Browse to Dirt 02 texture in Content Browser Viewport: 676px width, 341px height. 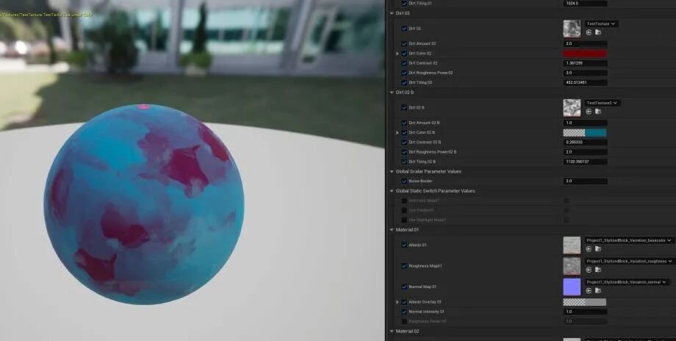[598, 32]
